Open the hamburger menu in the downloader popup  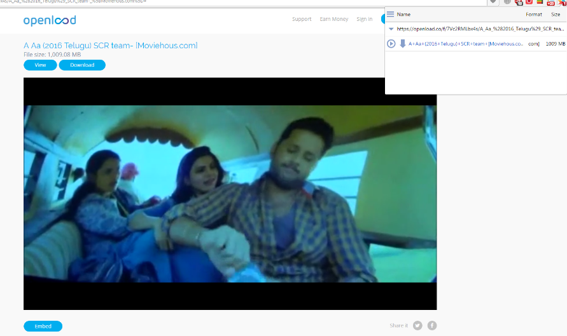click(x=390, y=15)
